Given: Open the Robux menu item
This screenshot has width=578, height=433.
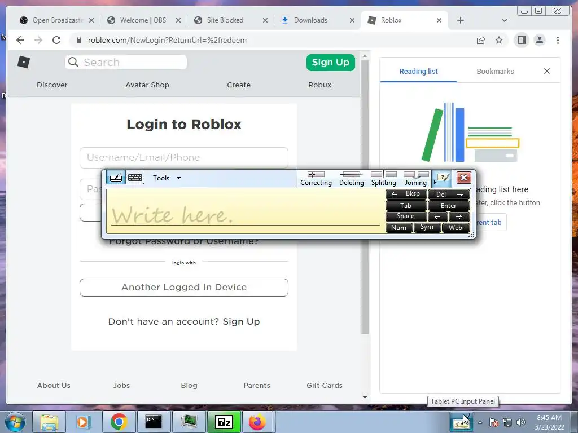Looking at the screenshot, I should [319, 85].
